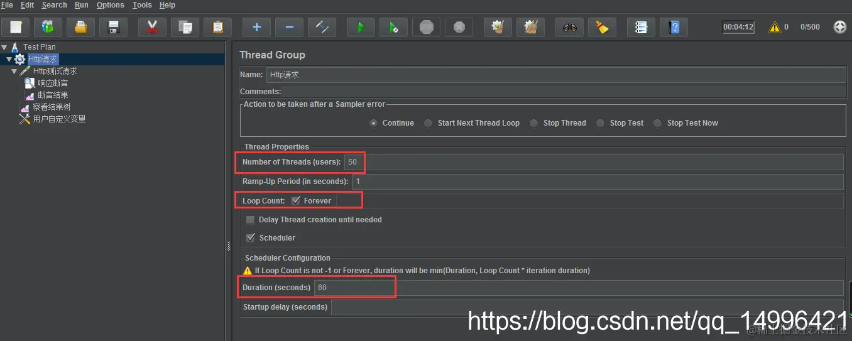Viewport: 852px width, 341px height.
Task: Collapse the Http测试请求 sampler arrow
Action: click(14, 71)
